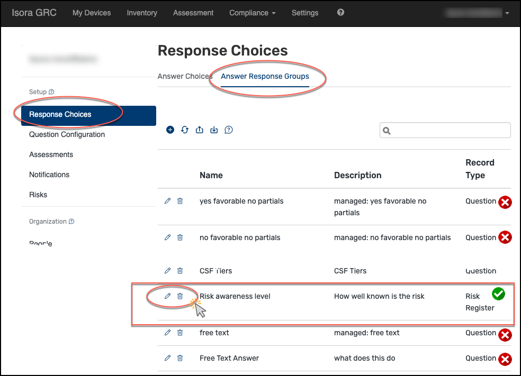Delete the Free Text Answer row

pyautogui.click(x=180, y=358)
